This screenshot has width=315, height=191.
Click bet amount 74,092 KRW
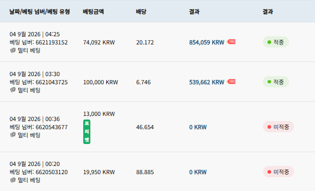point(99,42)
